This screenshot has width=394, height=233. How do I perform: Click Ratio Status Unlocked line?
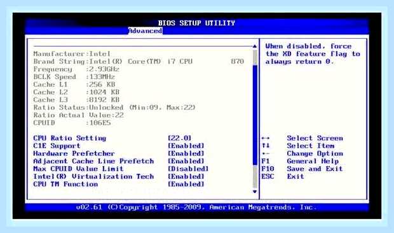(114, 108)
